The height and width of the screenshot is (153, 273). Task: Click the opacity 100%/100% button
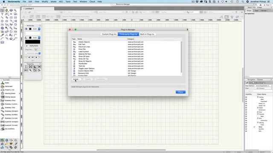(x=33, y=46)
